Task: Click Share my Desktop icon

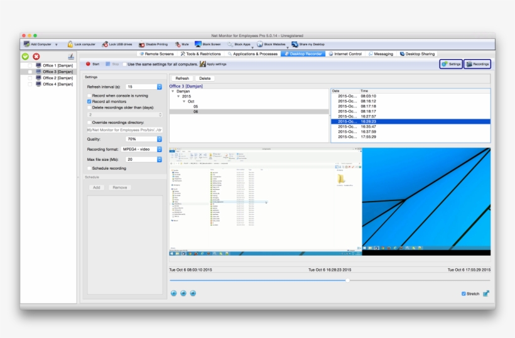Action: pos(295,44)
